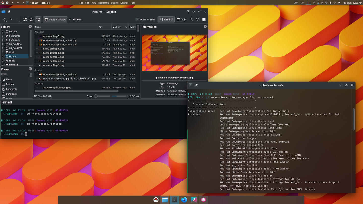Open Dolphin search magnifier icon
This screenshot has height=204, width=363.
pyautogui.click(x=191, y=19)
